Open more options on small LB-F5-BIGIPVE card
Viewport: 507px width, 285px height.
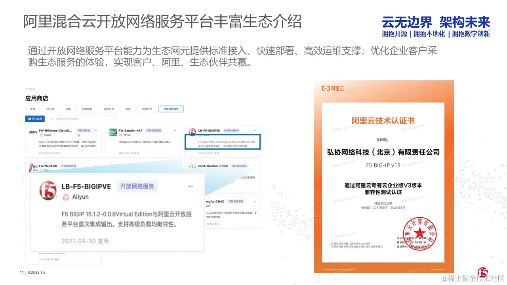click(x=255, y=131)
